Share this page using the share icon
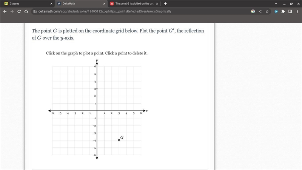Image resolution: width=302 pixels, height=170 pixels. 260,11
